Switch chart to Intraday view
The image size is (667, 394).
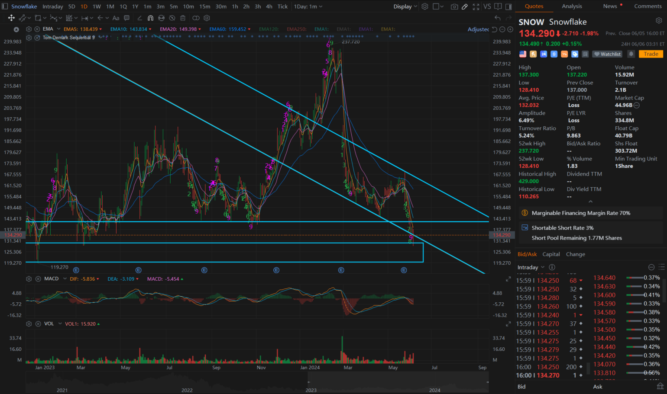53,6
